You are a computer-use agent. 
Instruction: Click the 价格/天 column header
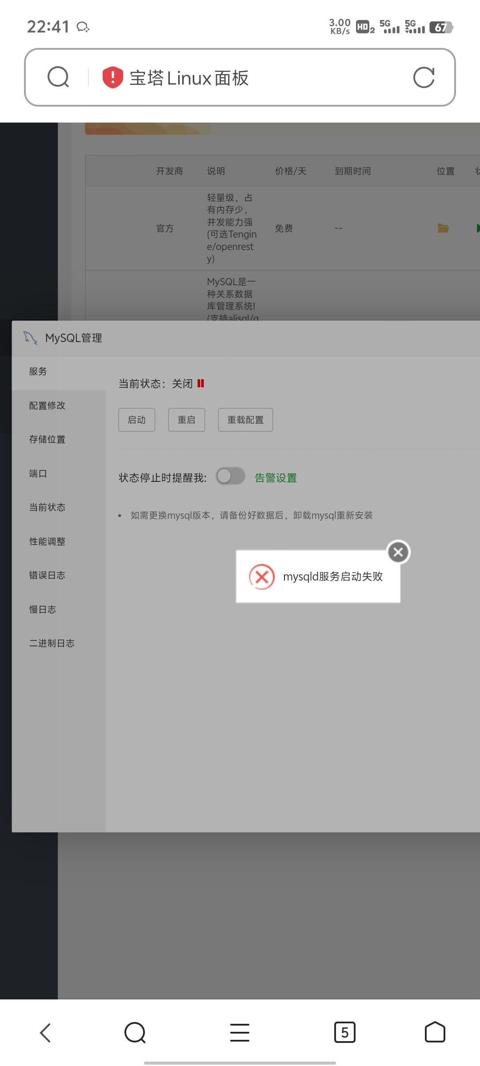click(x=291, y=171)
